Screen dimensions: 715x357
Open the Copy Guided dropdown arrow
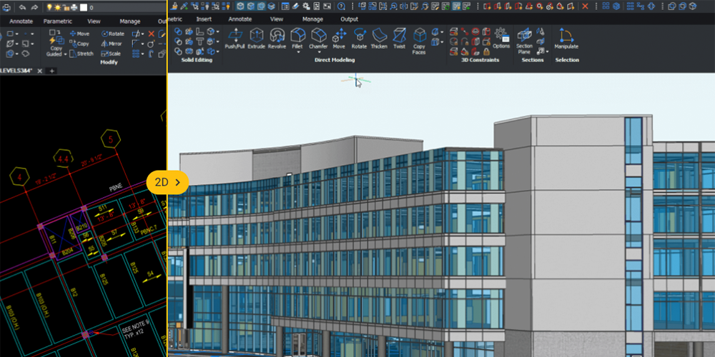point(65,54)
